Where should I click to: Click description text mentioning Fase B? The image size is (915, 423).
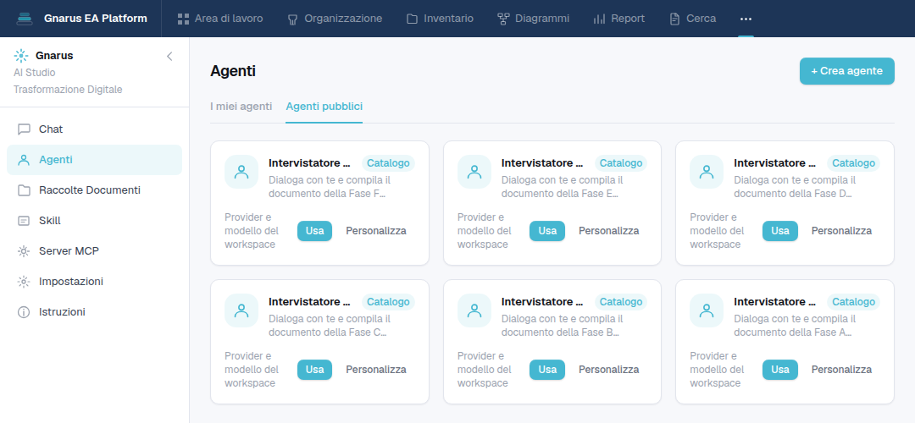click(562, 326)
